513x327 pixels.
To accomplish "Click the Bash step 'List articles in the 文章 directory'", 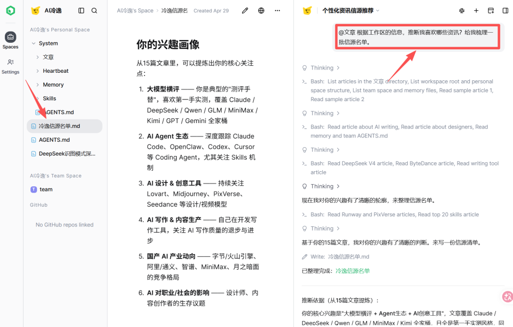I will pyautogui.click(x=401, y=90).
